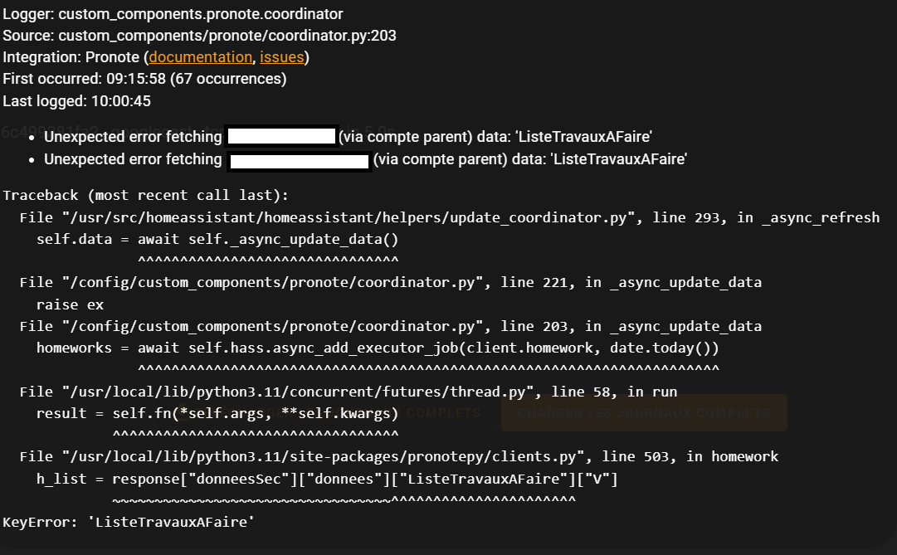Click 'self.data = await self._async_update_data()' code line
The height and width of the screenshot is (555, 897).
point(217,239)
